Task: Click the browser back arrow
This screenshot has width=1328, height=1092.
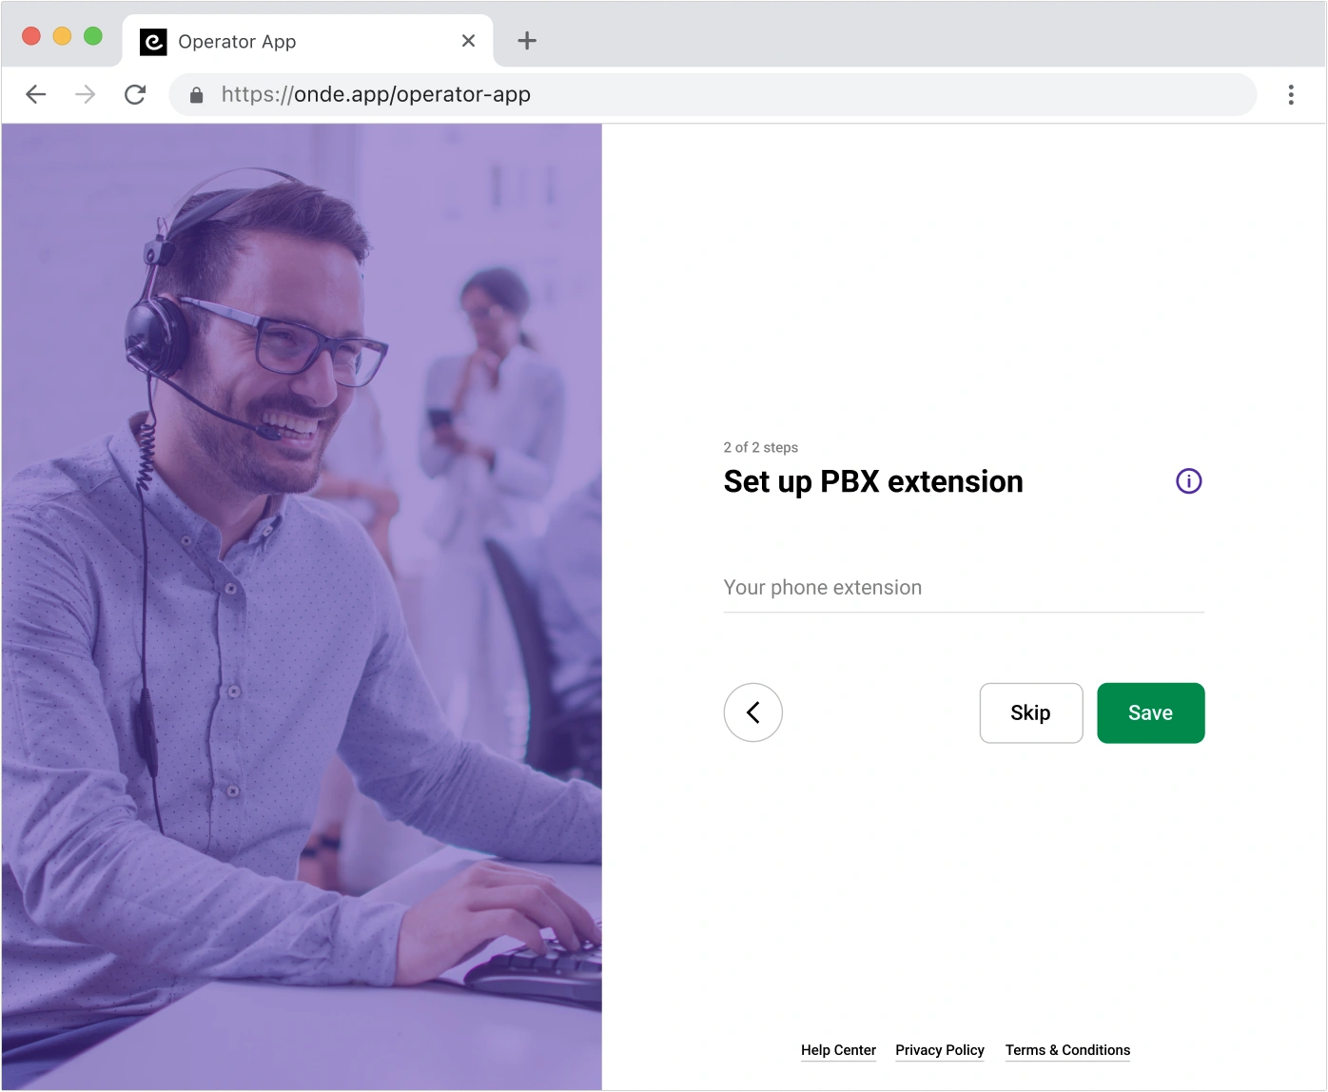Action: coord(36,94)
